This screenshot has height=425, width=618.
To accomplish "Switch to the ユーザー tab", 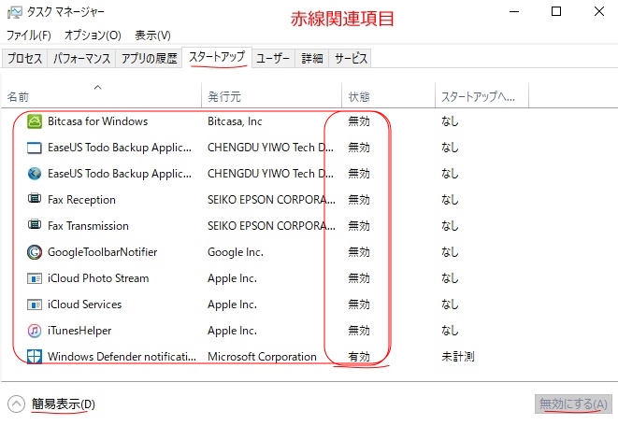I will tap(273, 58).
